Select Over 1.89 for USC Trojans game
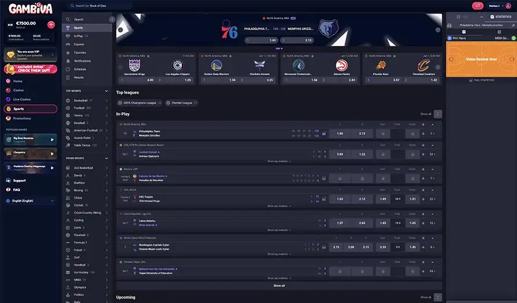The height and width of the screenshot is (303, 517). click(x=383, y=199)
